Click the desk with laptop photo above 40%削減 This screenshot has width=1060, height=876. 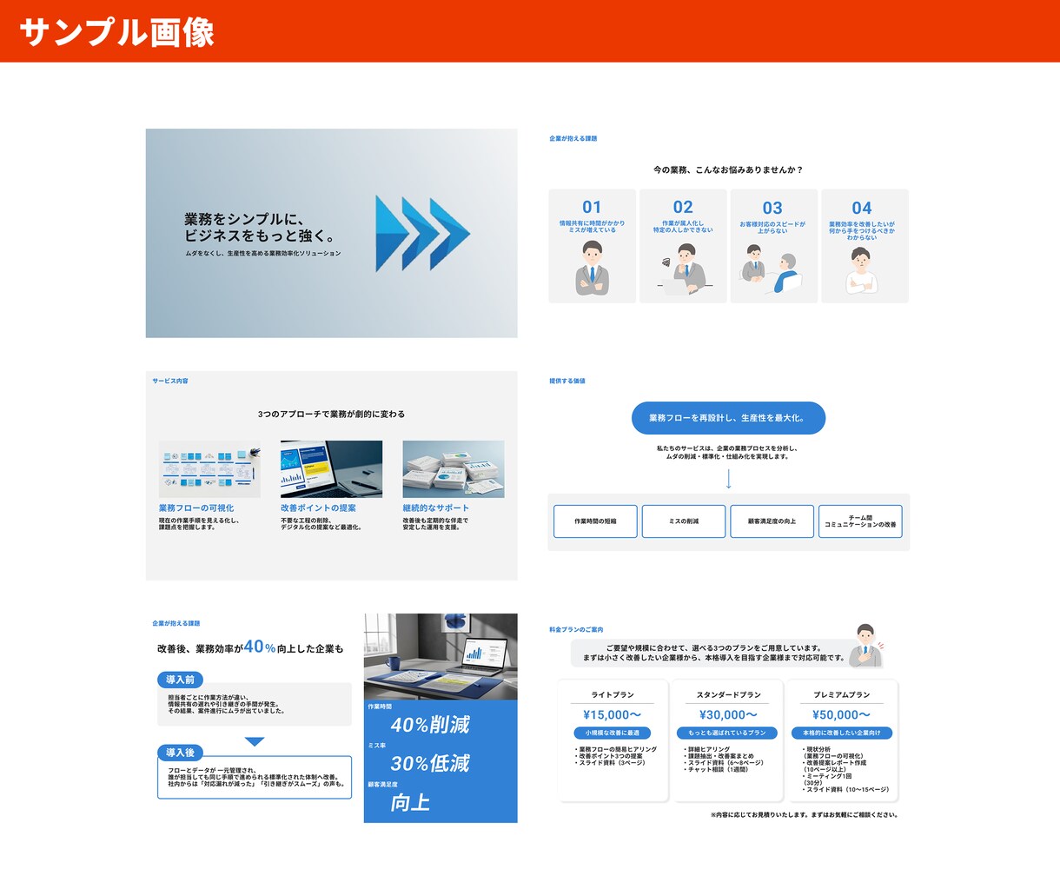pyautogui.click(x=441, y=657)
